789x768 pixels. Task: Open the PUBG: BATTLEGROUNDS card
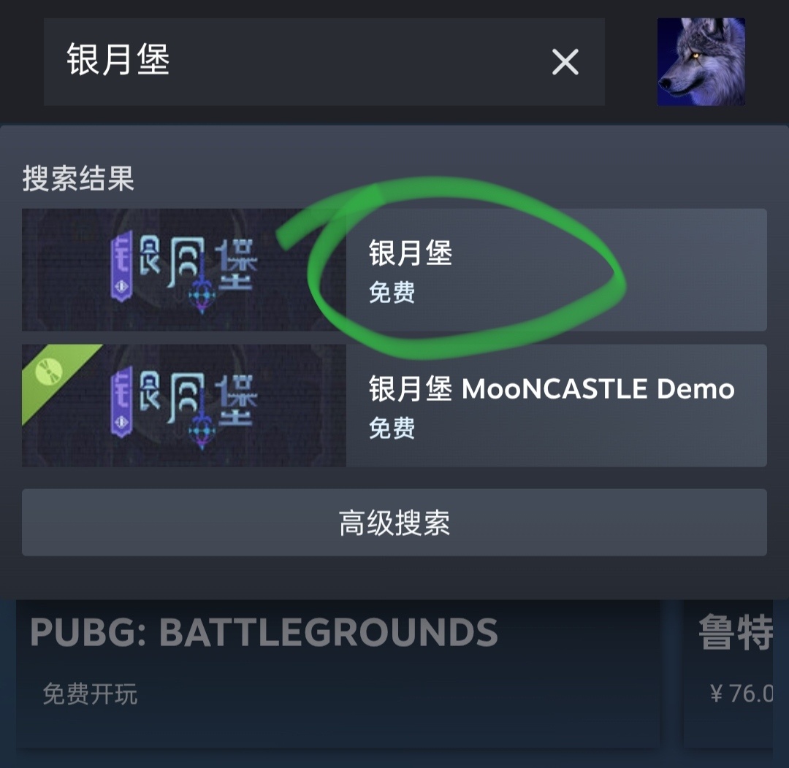tap(338, 674)
